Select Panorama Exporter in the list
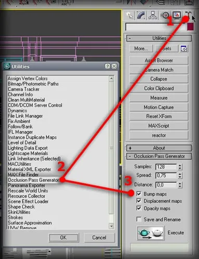199x259 pixels. 26,185
